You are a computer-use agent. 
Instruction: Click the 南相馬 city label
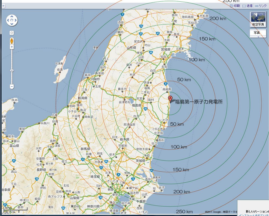(x=167, y=89)
